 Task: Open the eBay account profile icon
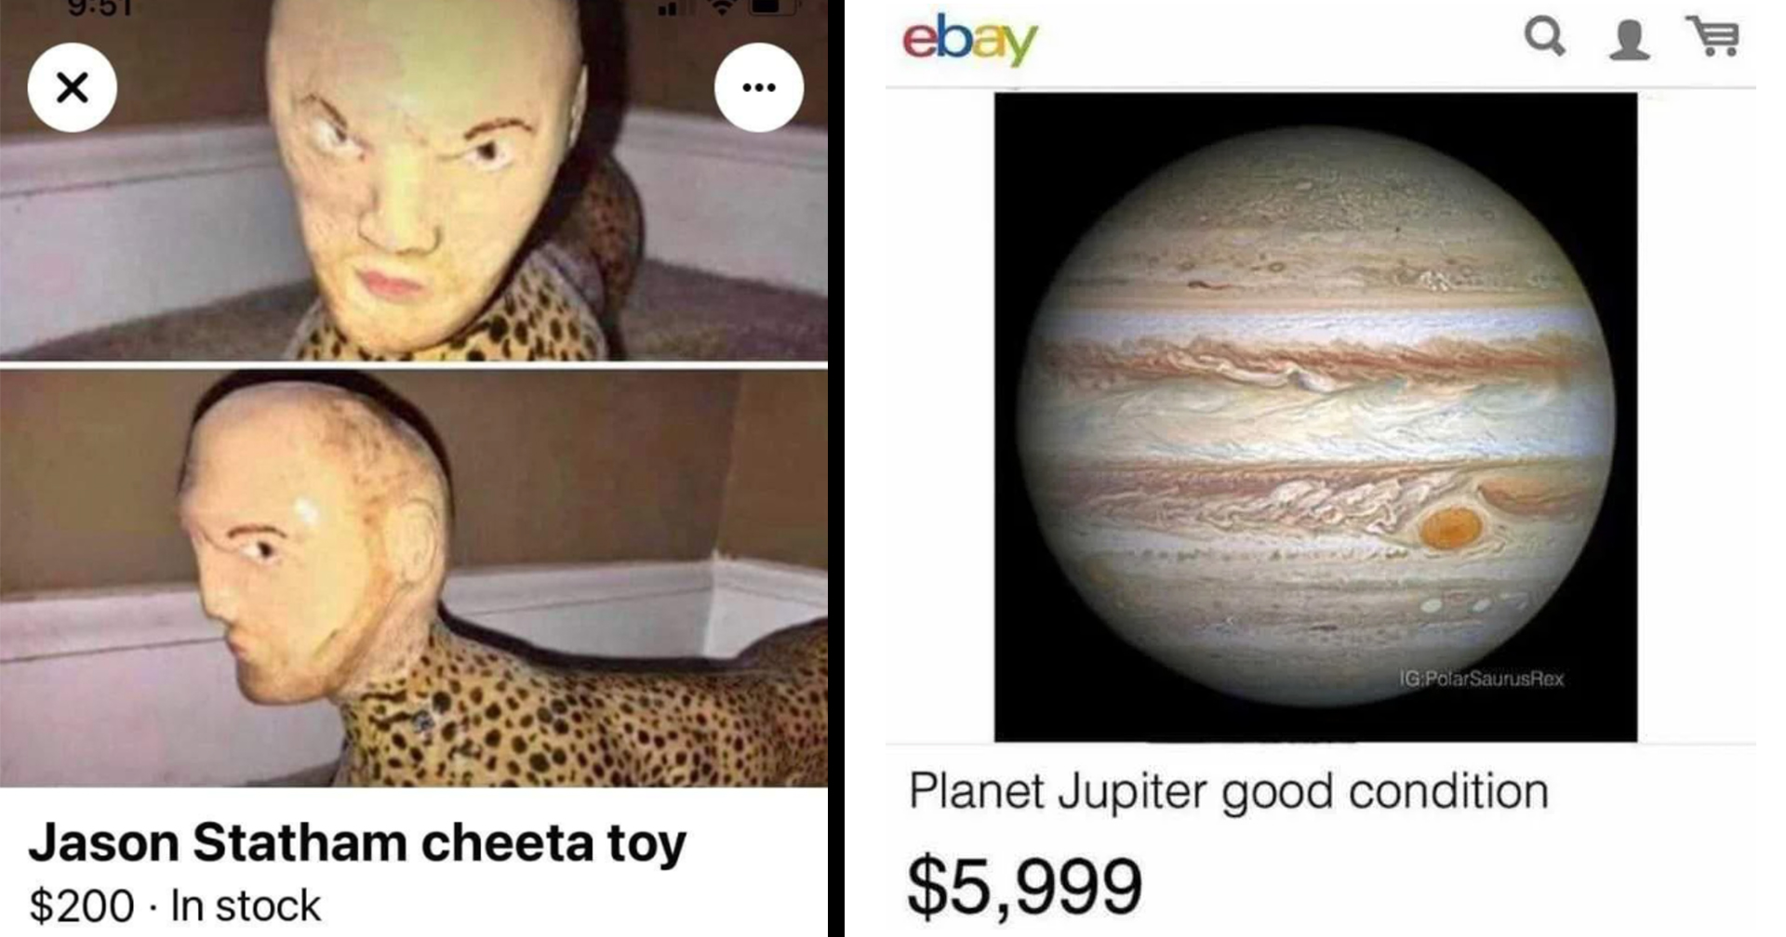pos(1630,40)
